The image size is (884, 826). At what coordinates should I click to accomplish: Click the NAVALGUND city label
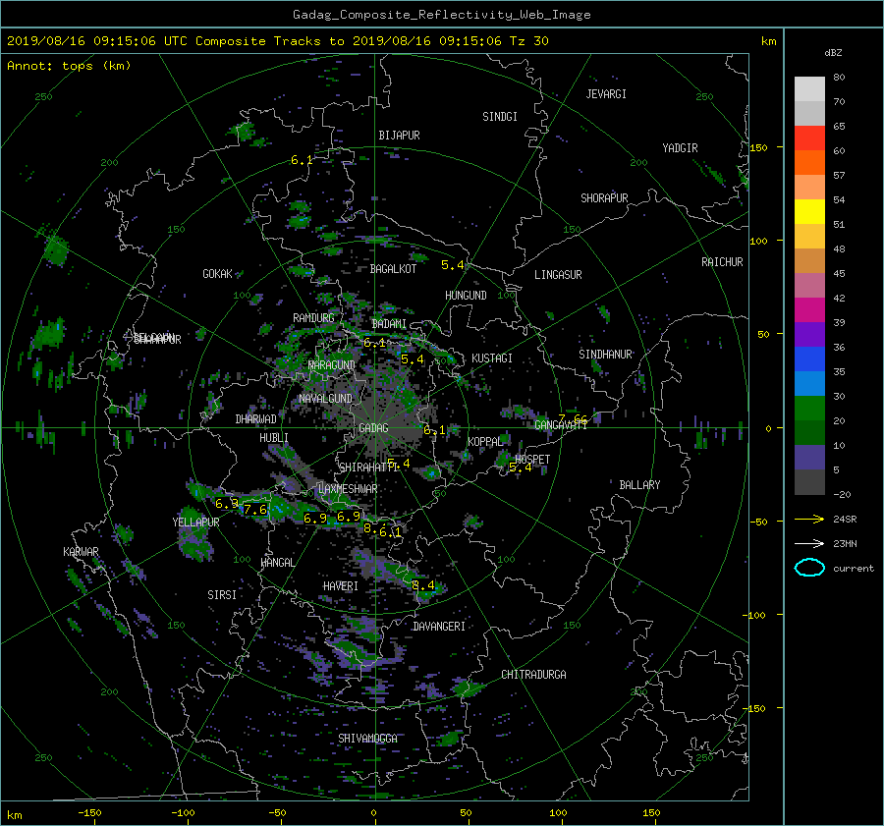click(x=325, y=399)
